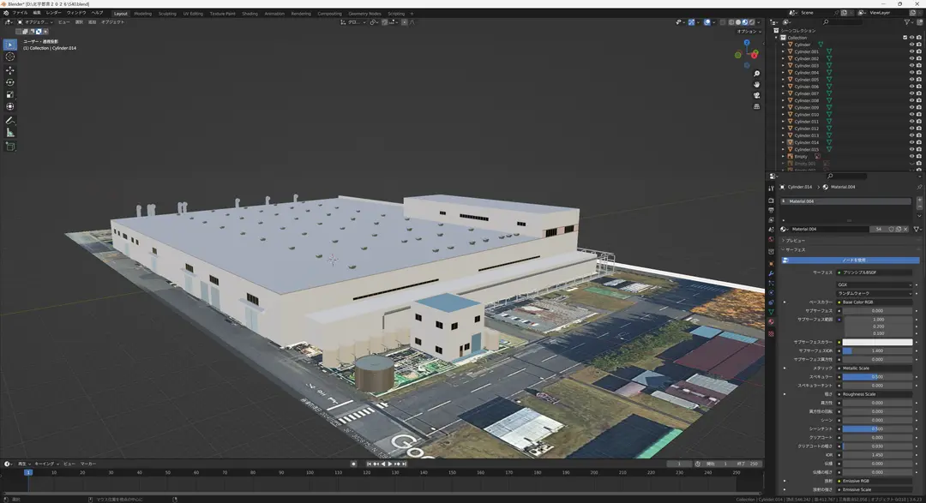Screen dimensions: 926x503
Task: Toggle the Collection exclude checkbox
Action: 905,37
